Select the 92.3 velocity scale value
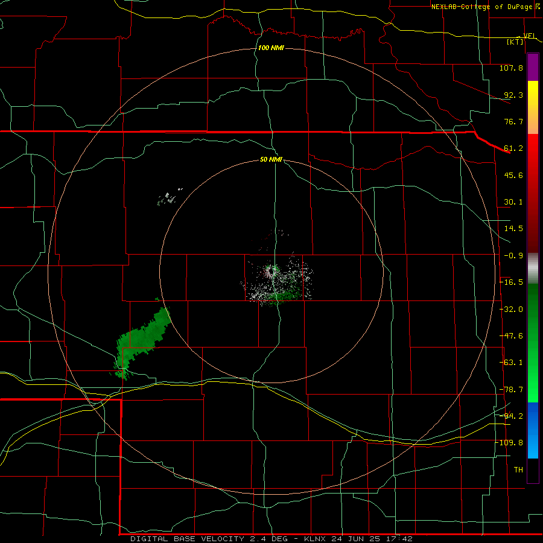Screen dimensions: 543x543 [513, 95]
